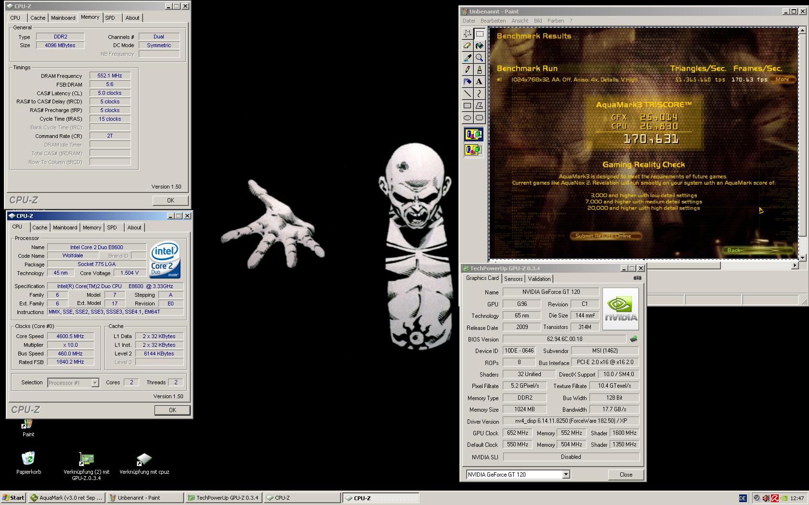Image resolution: width=809 pixels, height=505 pixels.
Task: Select the Rounded Rectangle tool in Paint
Action: pyautogui.click(x=479, y=118)
